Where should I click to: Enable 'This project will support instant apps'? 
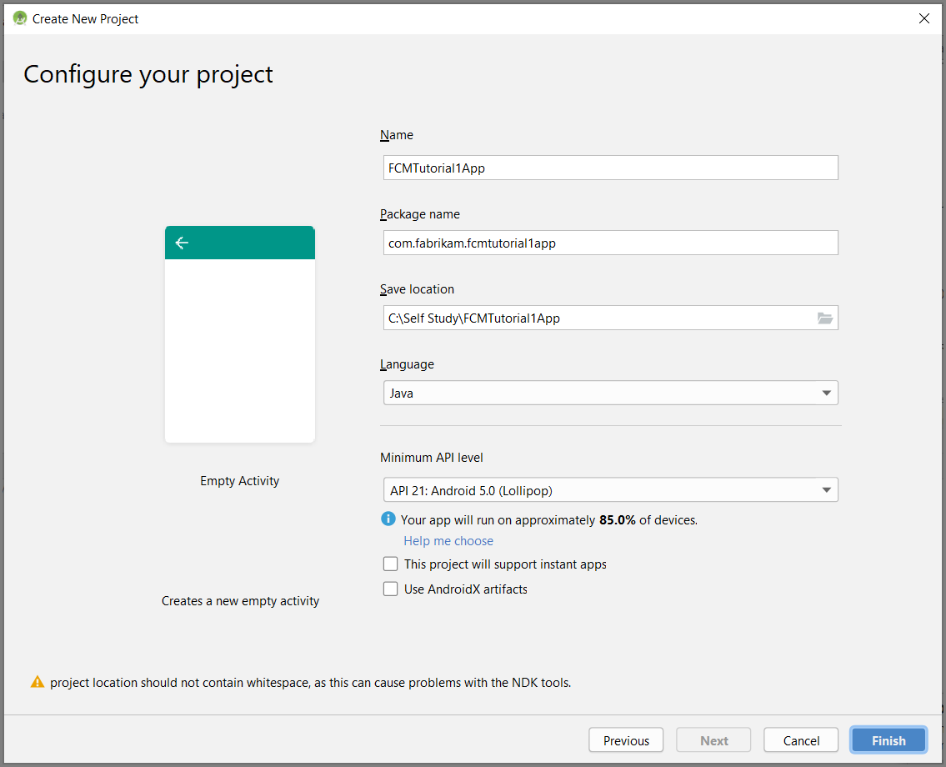(390, 564)
